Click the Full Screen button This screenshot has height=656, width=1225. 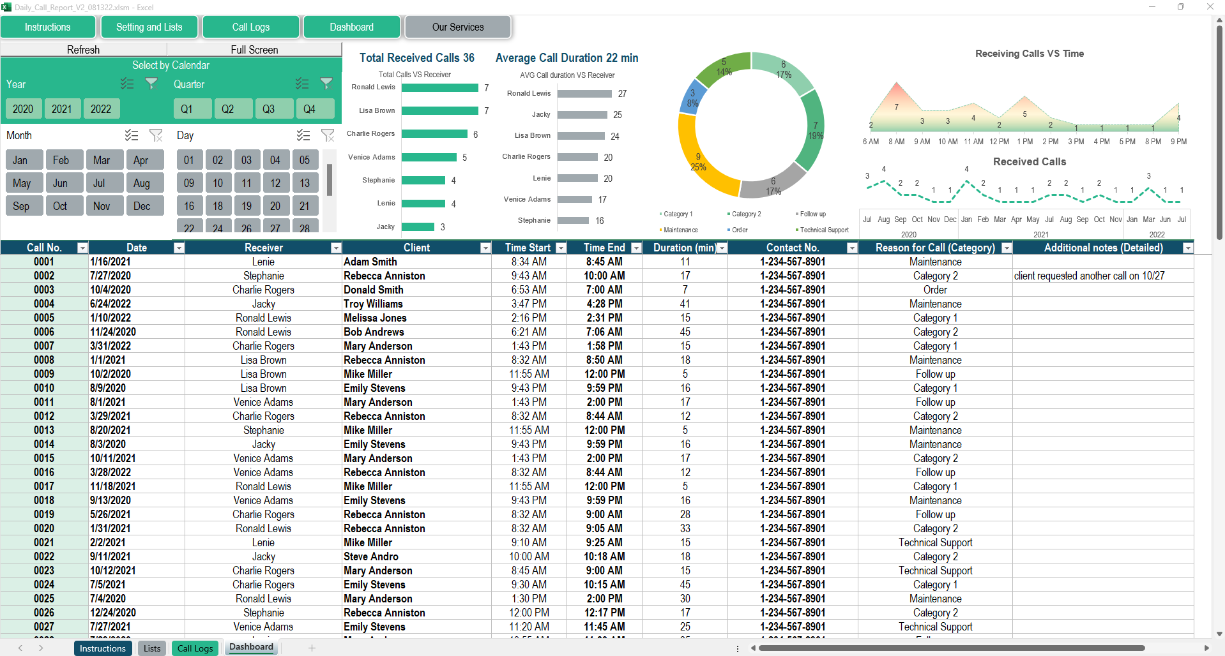pyautogui.click(x=254, y=50)
